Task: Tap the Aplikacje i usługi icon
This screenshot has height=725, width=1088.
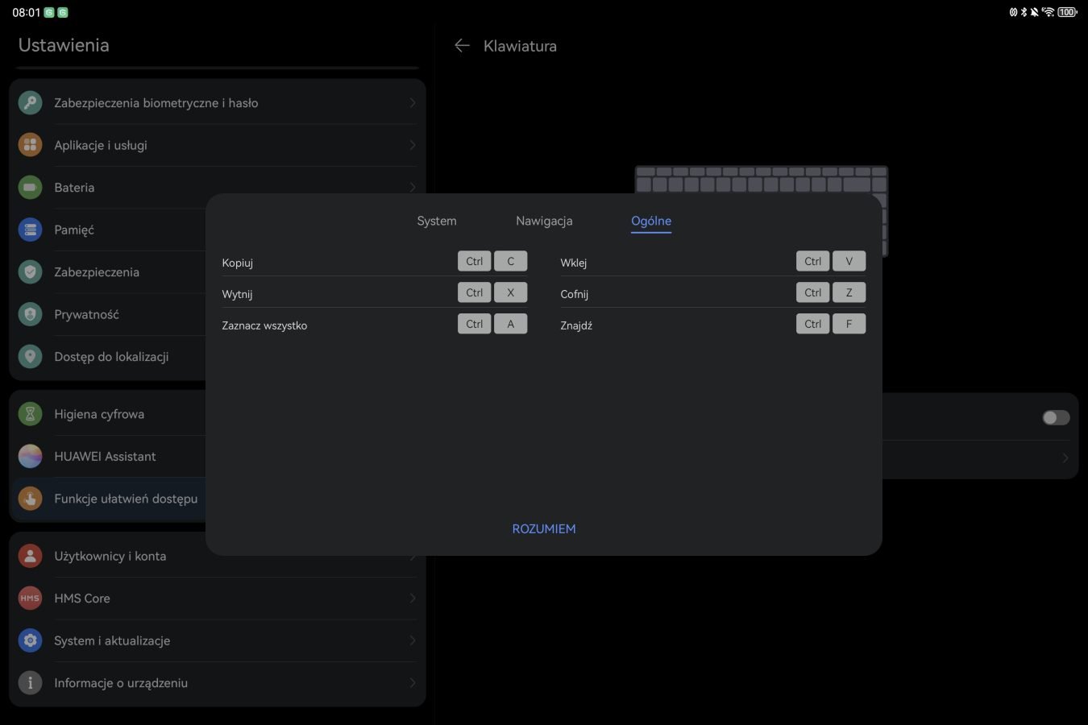Action: 30,145
